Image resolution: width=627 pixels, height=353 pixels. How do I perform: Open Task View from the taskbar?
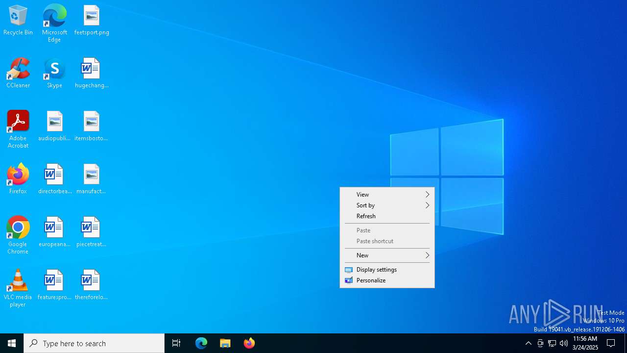[x=176, y=343]
